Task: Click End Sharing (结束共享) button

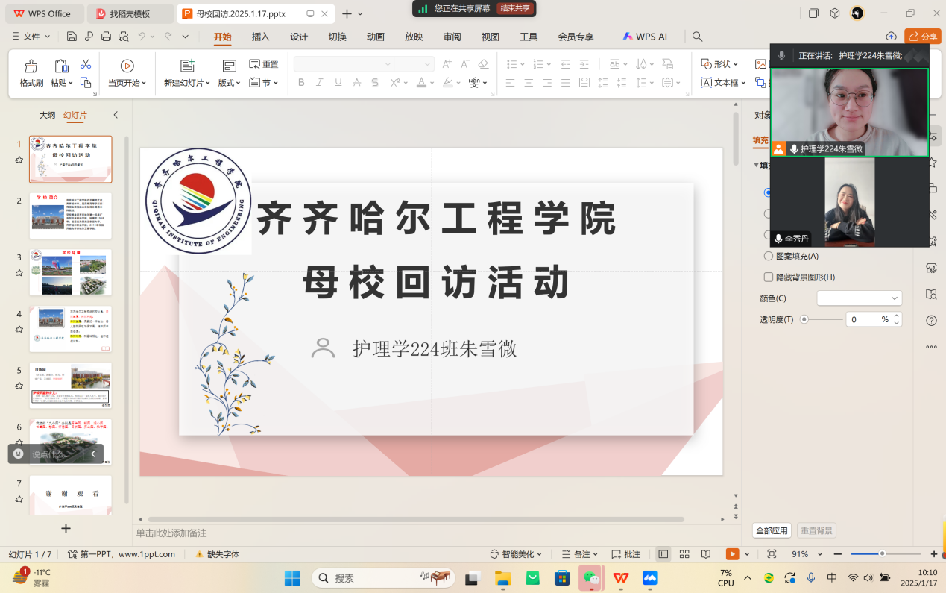Action: [515, 8]
